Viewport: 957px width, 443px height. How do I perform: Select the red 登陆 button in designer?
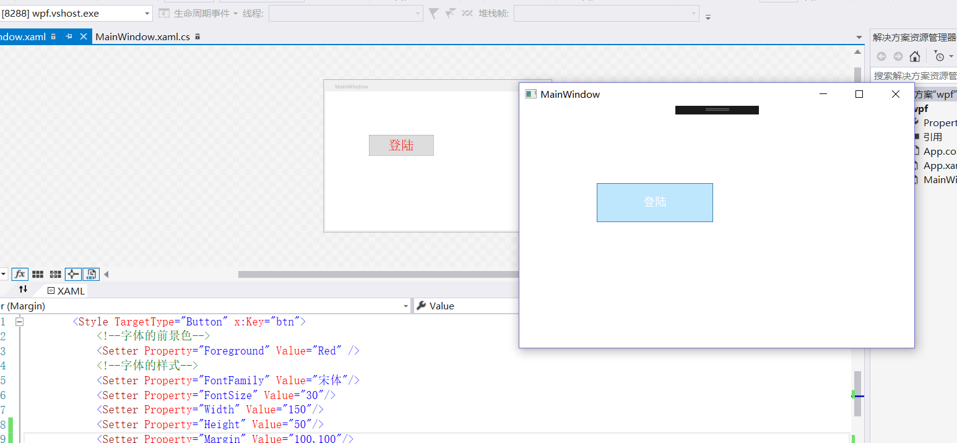tap(401, 145)
